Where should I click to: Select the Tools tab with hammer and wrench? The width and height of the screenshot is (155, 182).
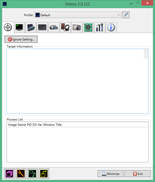tap(100, 27)
